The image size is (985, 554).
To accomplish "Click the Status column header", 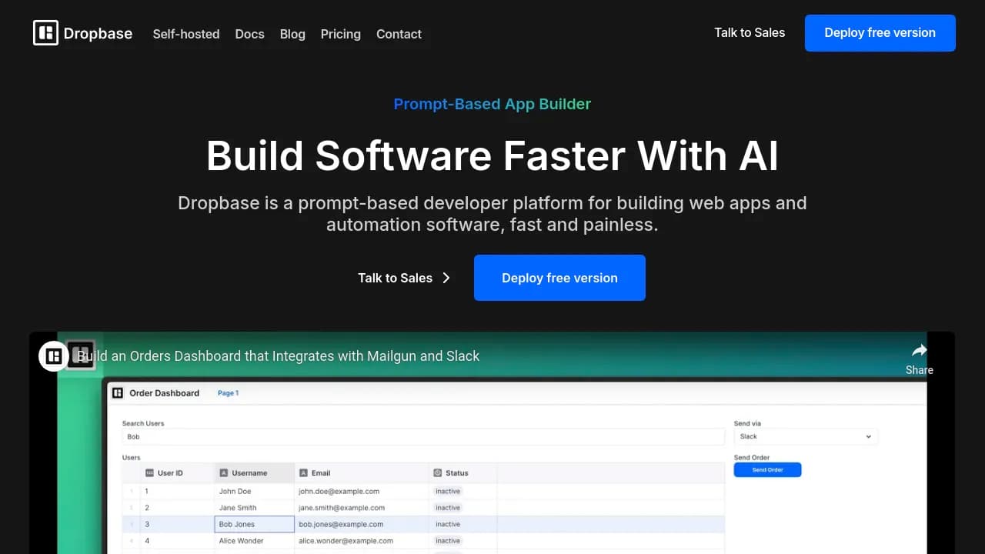I will click(x=462, y=472).
